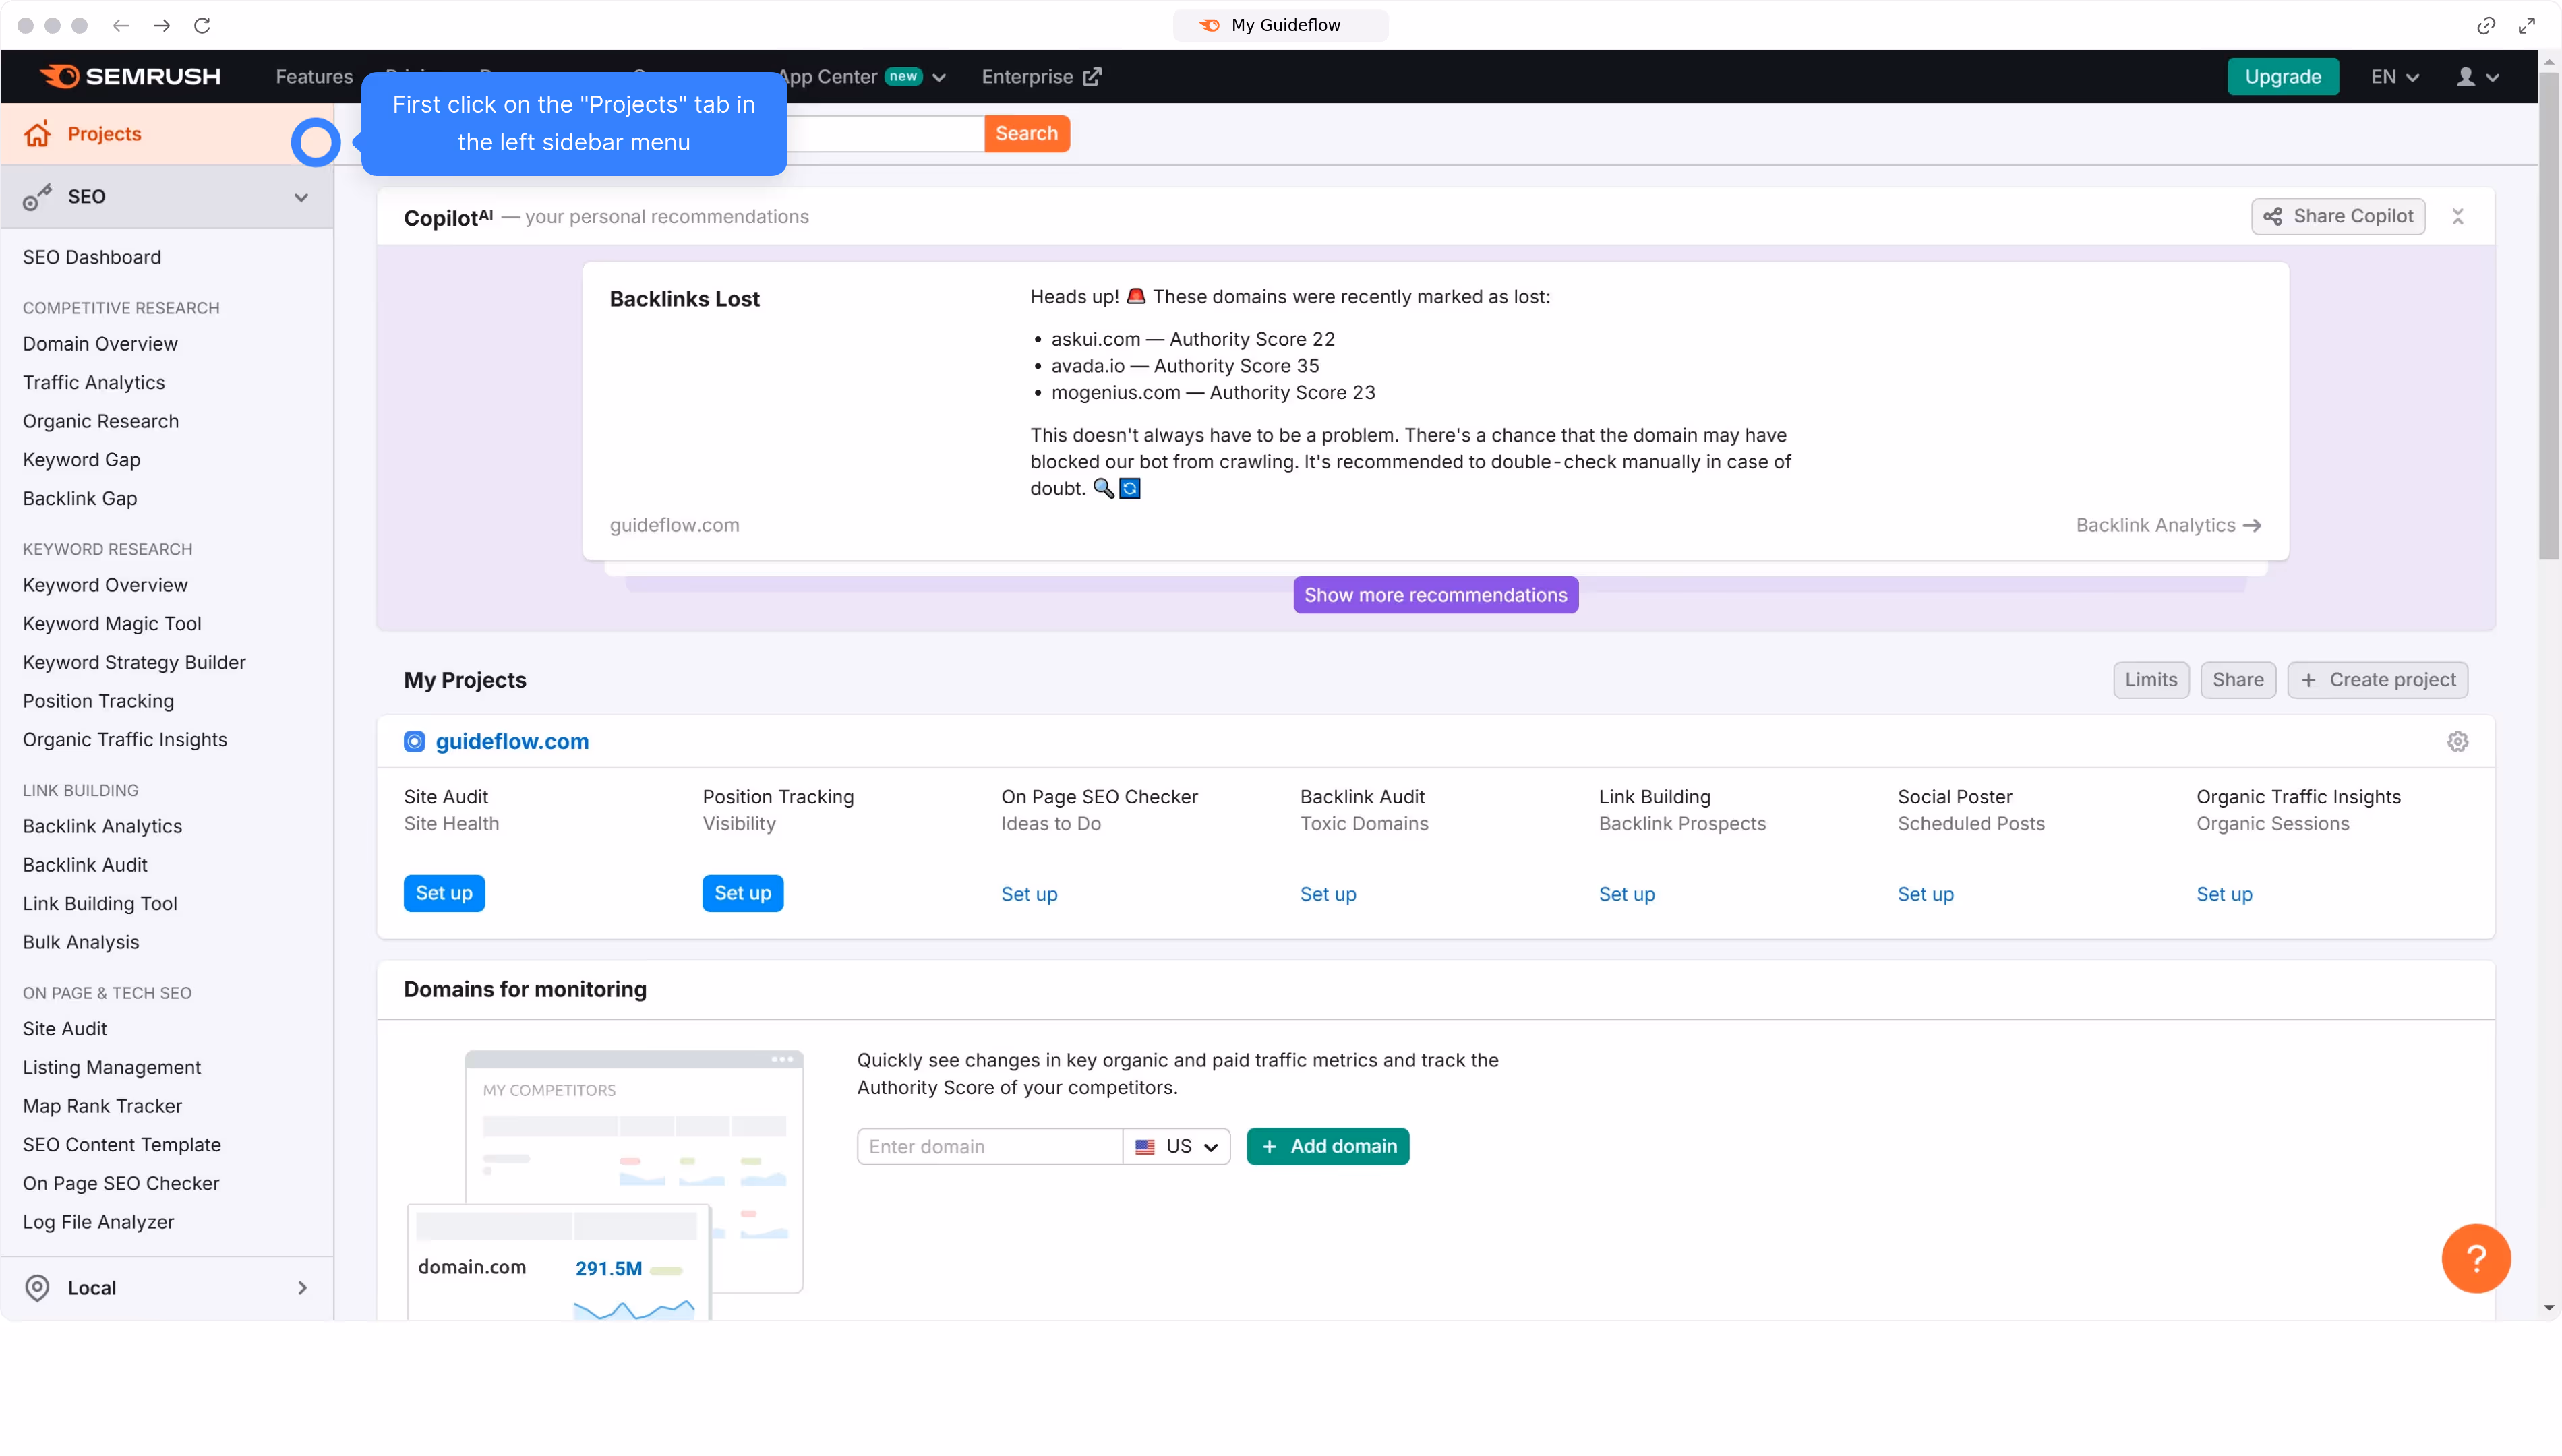The image size is (2562, 1456).
Task: Open the US country database dropdown
Action: pos(1176,1146)
